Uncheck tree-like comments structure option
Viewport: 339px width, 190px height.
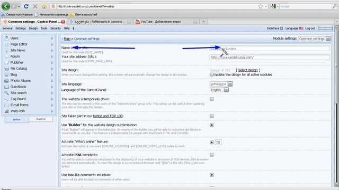[212, 175]
